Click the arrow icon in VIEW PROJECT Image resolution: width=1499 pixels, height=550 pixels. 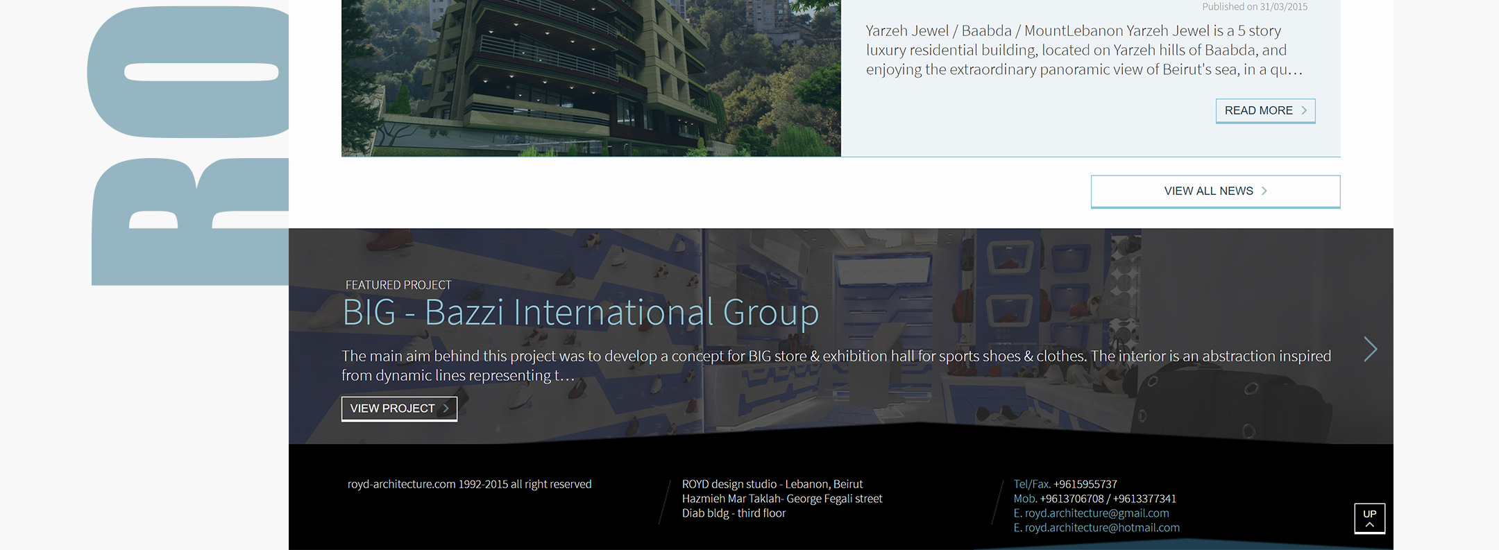[446, 409]
